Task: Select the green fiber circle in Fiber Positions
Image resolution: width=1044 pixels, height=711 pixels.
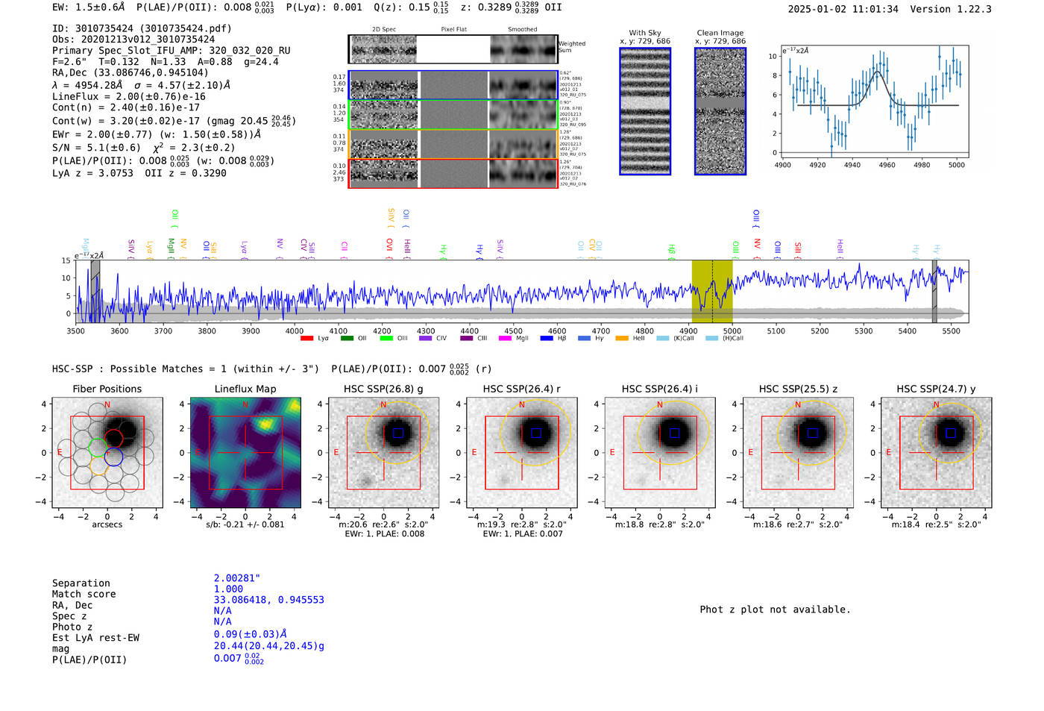Action: tap(98, 448)
